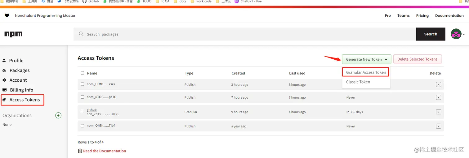Open the GitHub bookmark

pos(91,1)
